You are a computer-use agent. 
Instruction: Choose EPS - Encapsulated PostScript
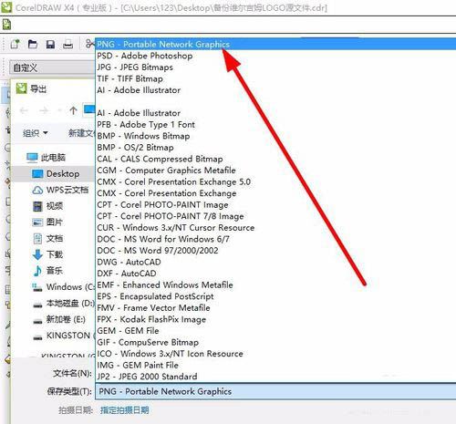click(155, 296)
